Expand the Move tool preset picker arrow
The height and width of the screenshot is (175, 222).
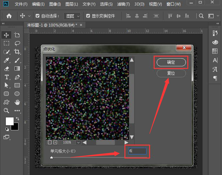(x=29, y=16)
